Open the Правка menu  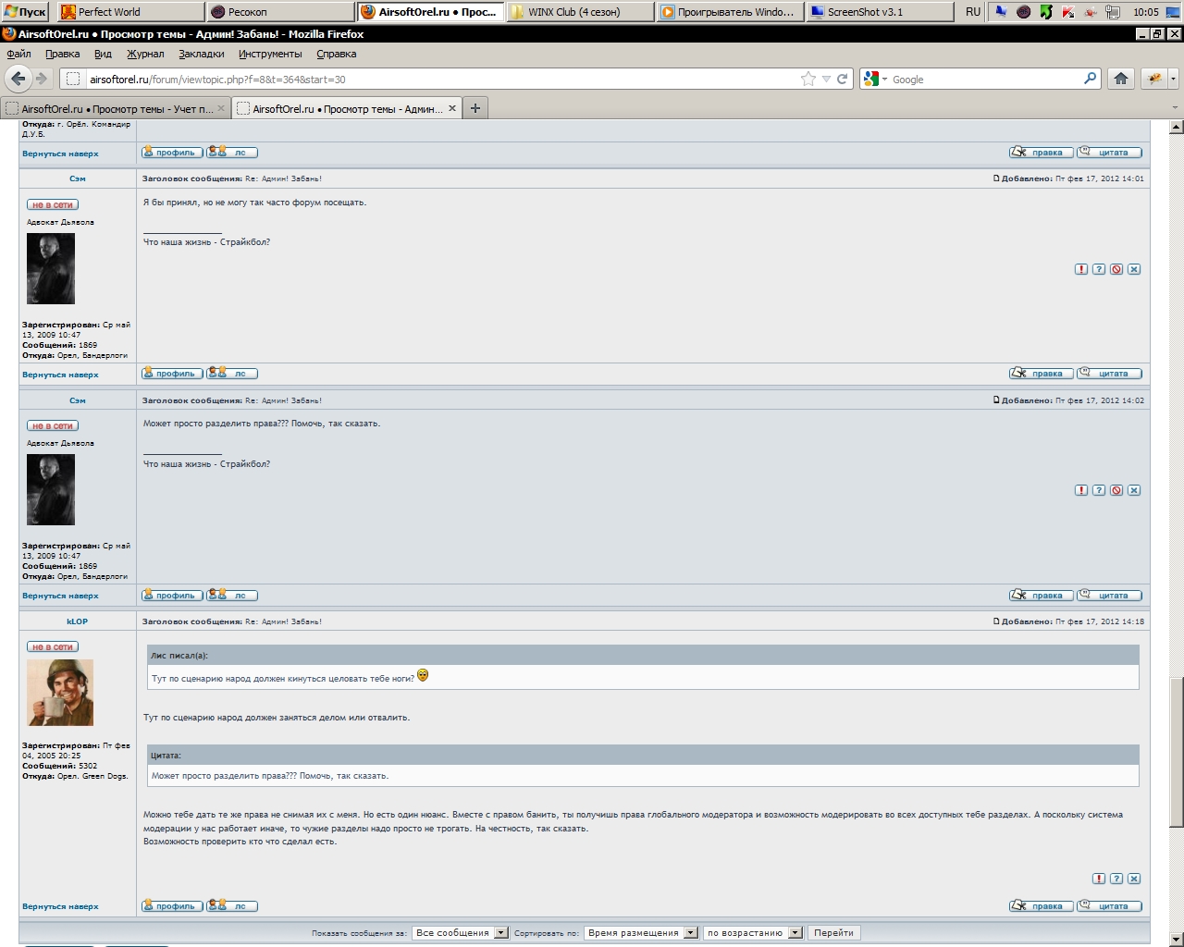coord(62,54)
